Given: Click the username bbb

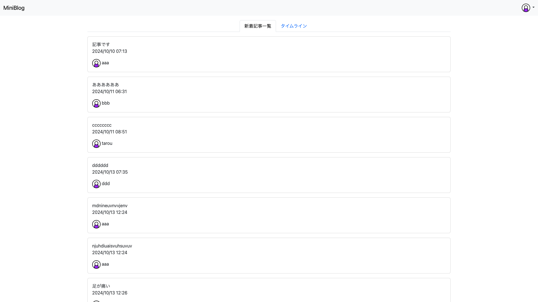Looking at the screenshot, I should [x=106, y=103].
